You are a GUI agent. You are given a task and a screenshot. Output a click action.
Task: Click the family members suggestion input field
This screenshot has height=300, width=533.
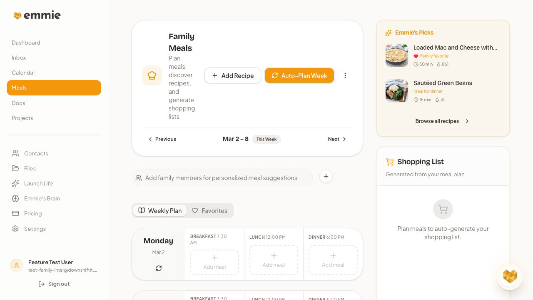(222, 177)
